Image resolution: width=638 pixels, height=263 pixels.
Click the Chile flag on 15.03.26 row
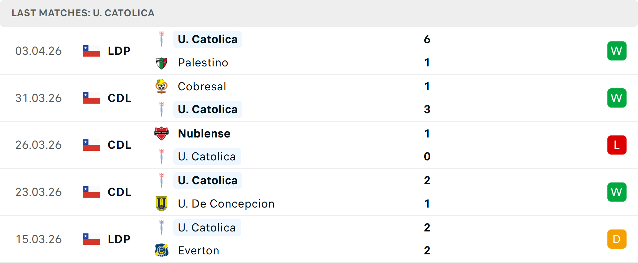tap(91, 239)
